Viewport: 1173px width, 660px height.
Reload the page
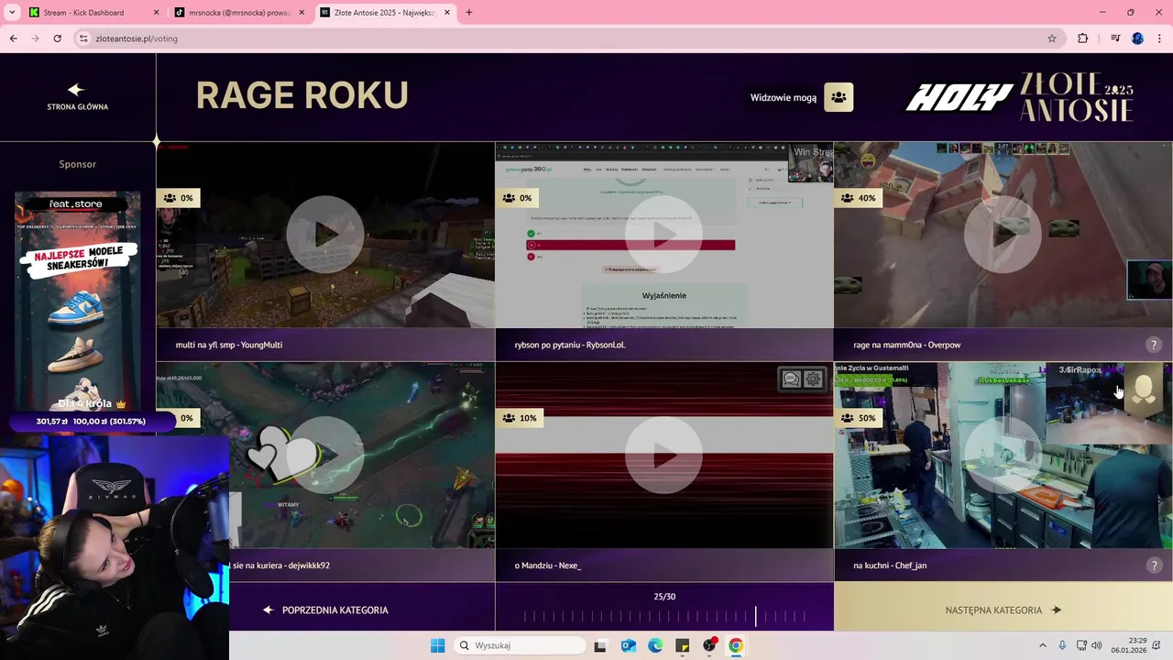[57, 38]
